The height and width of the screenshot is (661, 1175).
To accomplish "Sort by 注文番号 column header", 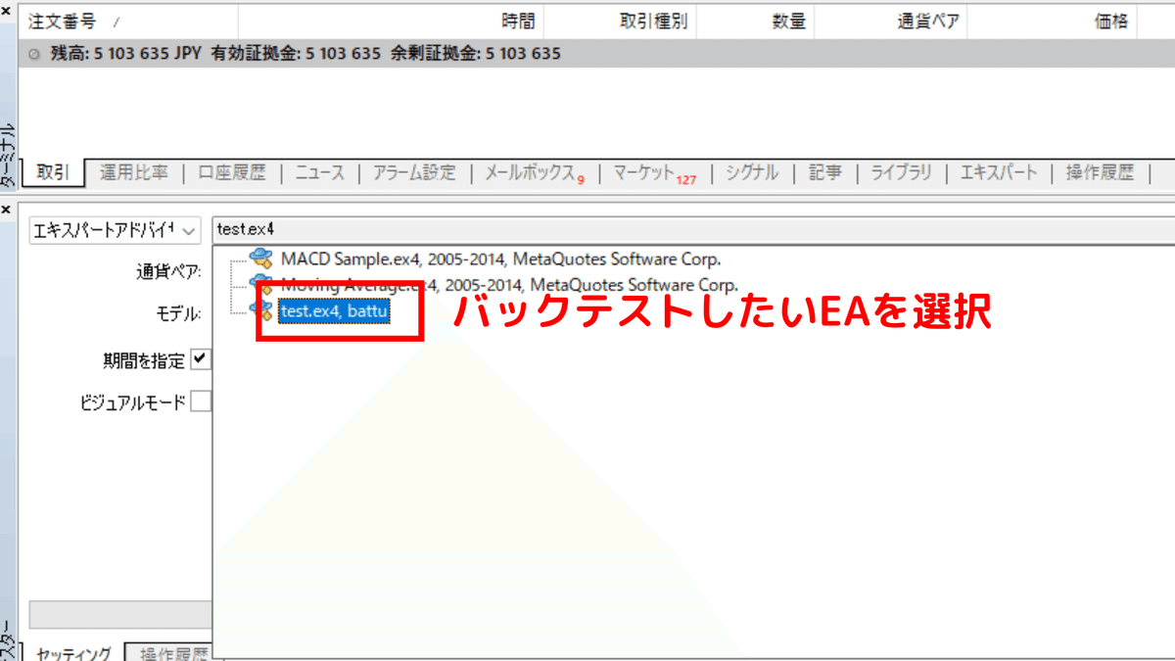I will (128, 21).
